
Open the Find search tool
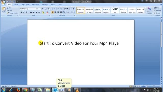click(157, 8)
